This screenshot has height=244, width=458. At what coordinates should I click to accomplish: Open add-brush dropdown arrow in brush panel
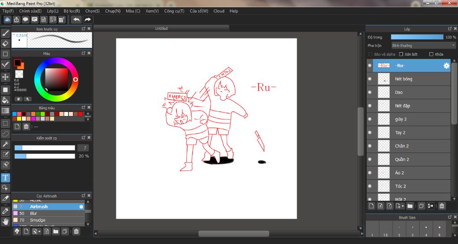click(x=39, y=232)
